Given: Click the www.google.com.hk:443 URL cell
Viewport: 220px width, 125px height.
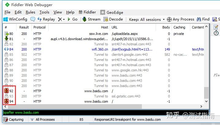Looking at the screenshot, I should tap(130, 70).
